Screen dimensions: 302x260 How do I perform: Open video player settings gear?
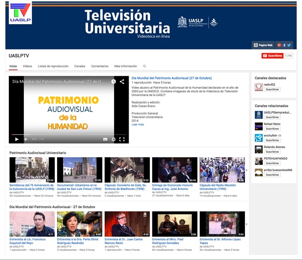pos(114,139)
